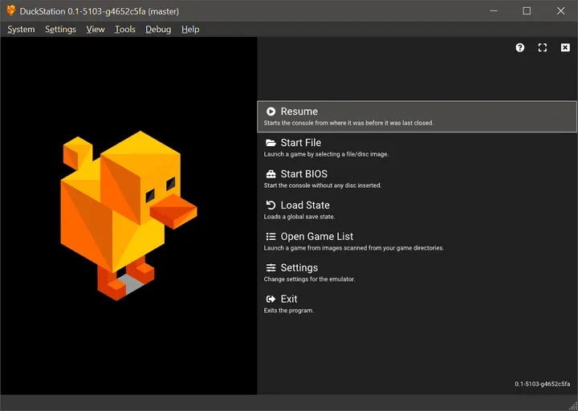Screen dimensions: 578x411
Task: Click version text 0.1-5103-g4652c5fa at bottom right
Action: (542, 384)
